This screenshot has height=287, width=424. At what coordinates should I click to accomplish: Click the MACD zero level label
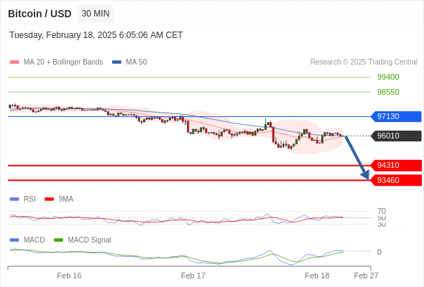point(379,252)
